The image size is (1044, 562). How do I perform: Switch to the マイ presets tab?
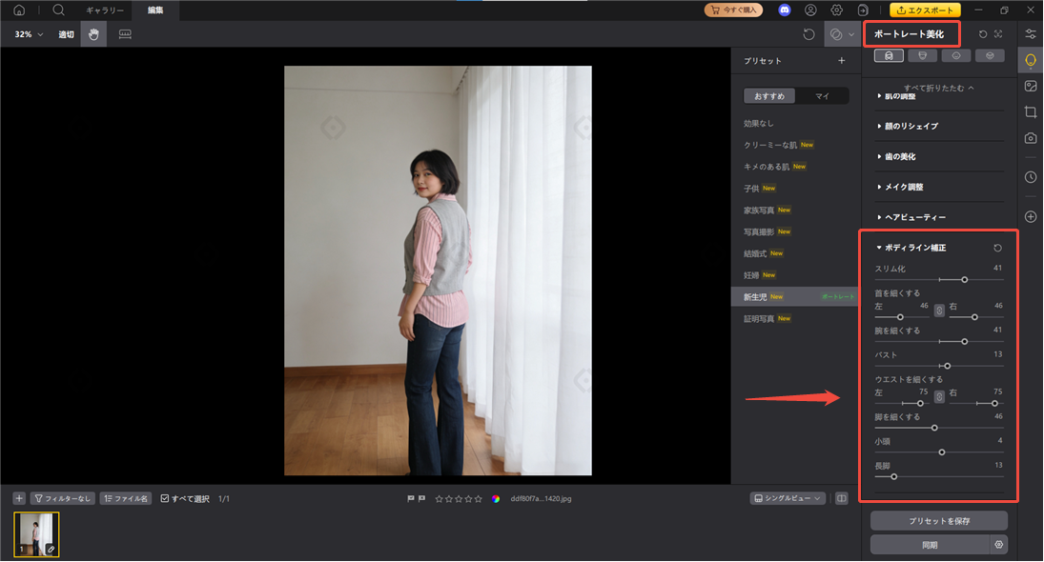[x=822, y=95]
